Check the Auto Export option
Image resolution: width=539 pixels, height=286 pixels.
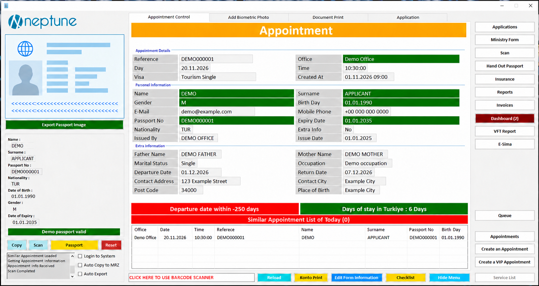click(80, 274)
